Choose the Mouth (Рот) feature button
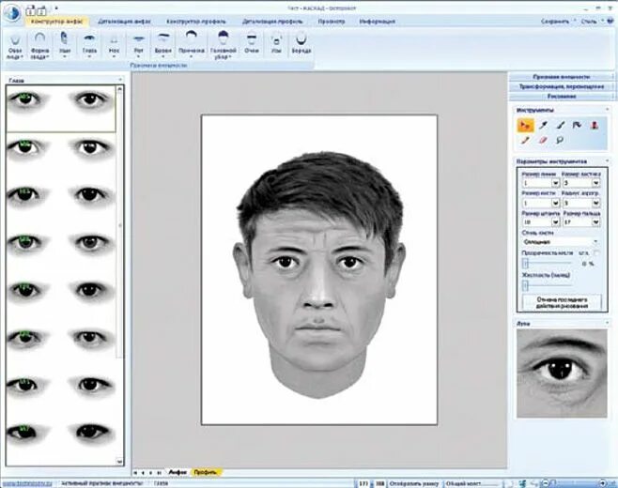This screenshot has width=618, height=488. tap(138, 46)
